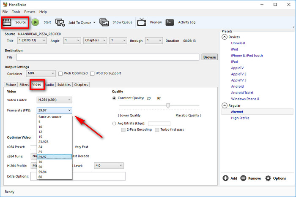This screenshot has height=197, width=296.
Task: Open the Container MP4 dropdown
Action: coord(41,73)
